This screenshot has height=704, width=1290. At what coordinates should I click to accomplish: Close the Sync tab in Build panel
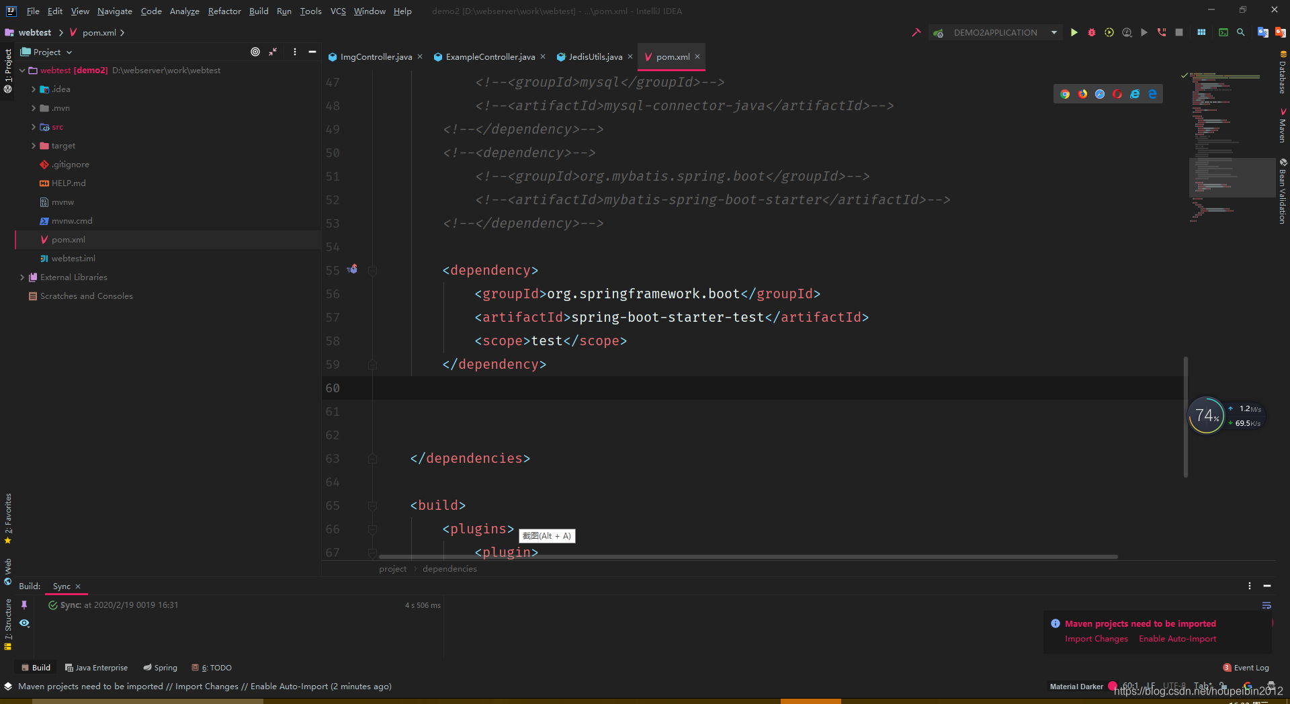click(78, 586)
